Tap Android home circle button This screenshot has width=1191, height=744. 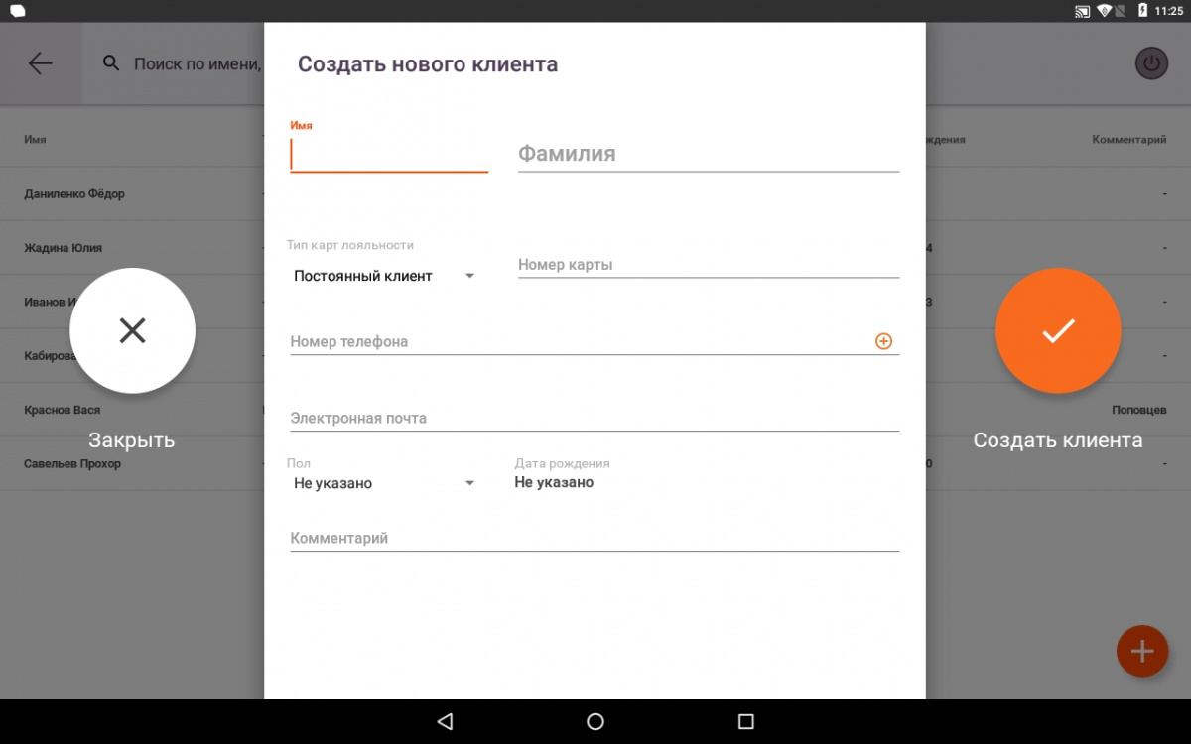pyautogui.click(x=595, y=721)
